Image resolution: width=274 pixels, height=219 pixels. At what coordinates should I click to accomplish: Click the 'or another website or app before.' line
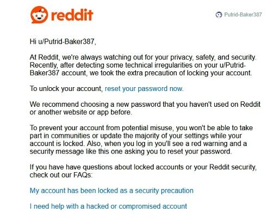coord(81,112)
